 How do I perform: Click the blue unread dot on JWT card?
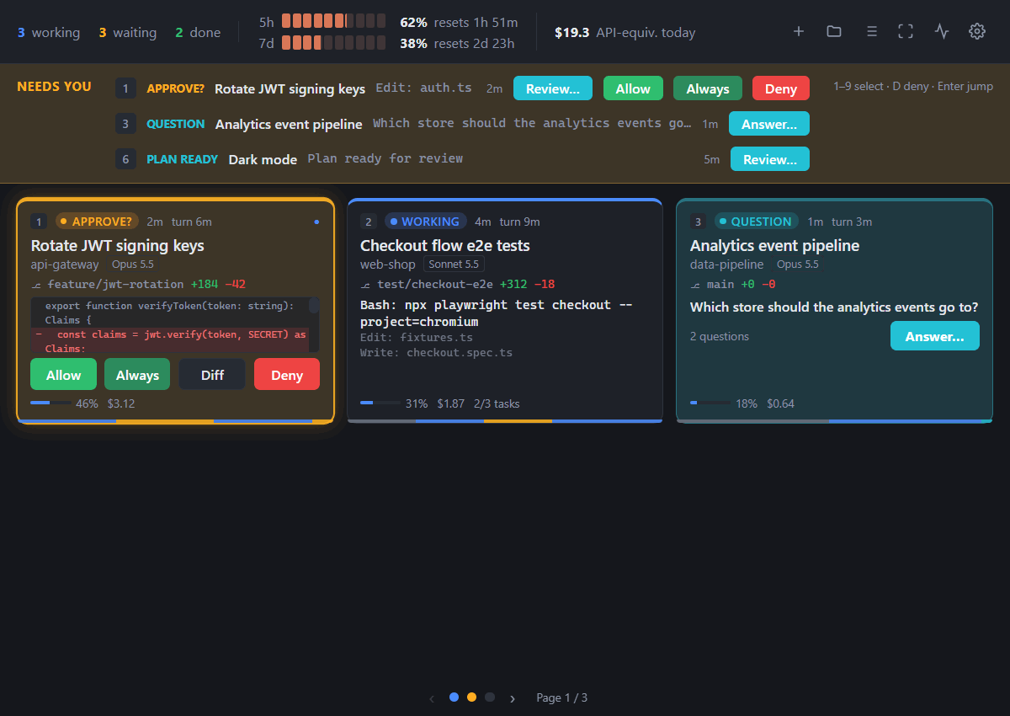(x=316, y=222)
